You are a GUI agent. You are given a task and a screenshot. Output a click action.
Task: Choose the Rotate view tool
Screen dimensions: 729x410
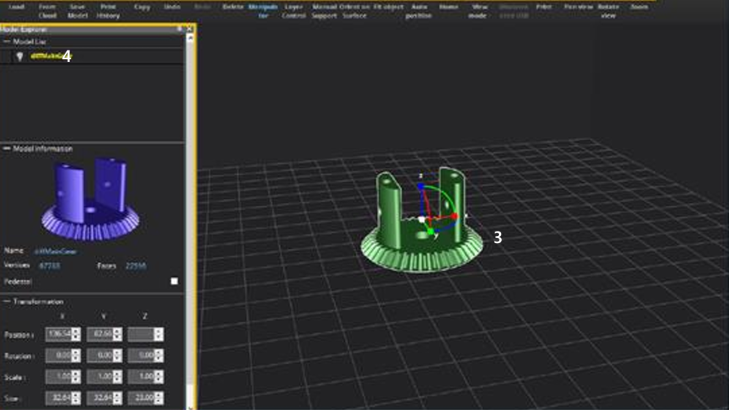click(x=608, y=11)
